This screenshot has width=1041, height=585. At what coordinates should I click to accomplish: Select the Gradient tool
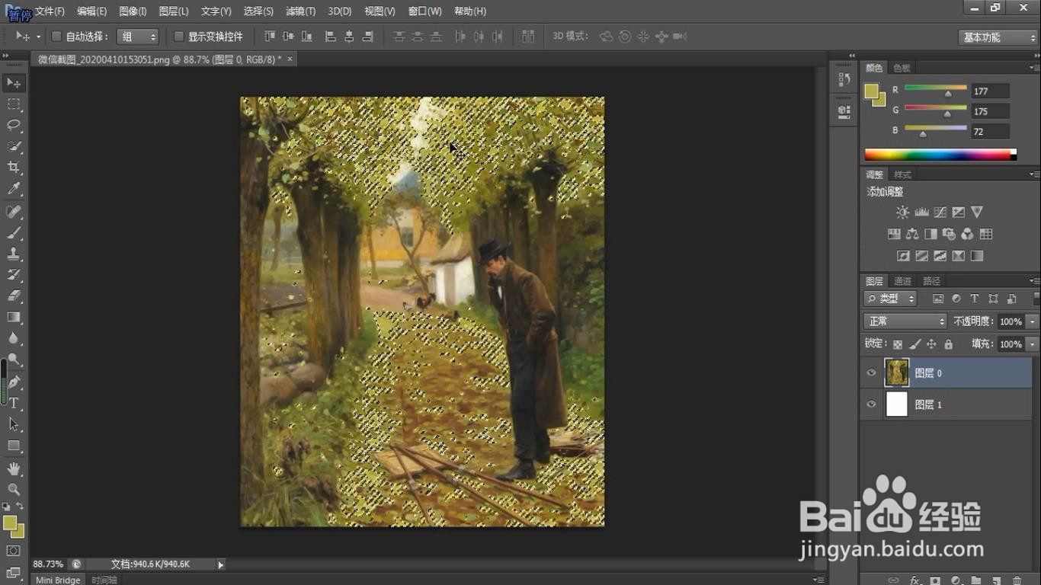tap(14, 317)
